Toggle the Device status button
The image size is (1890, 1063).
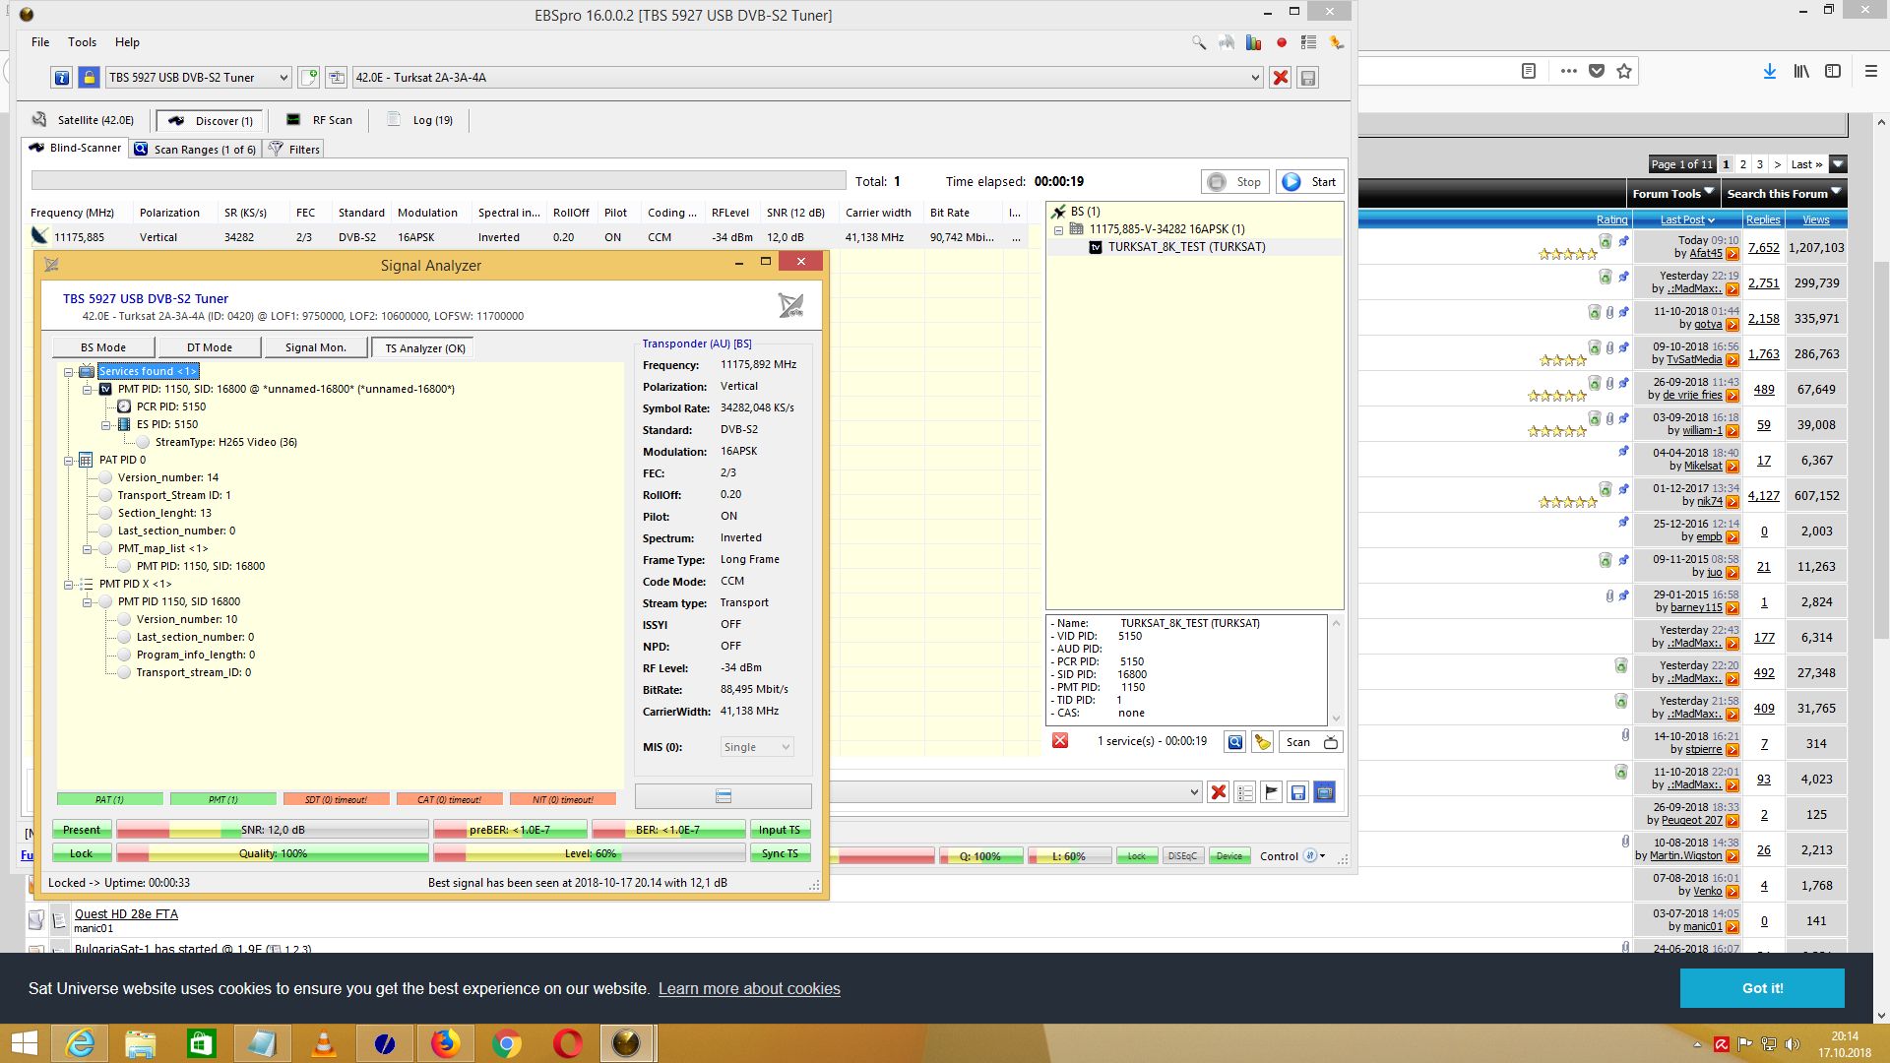[x=1229, y=856]
